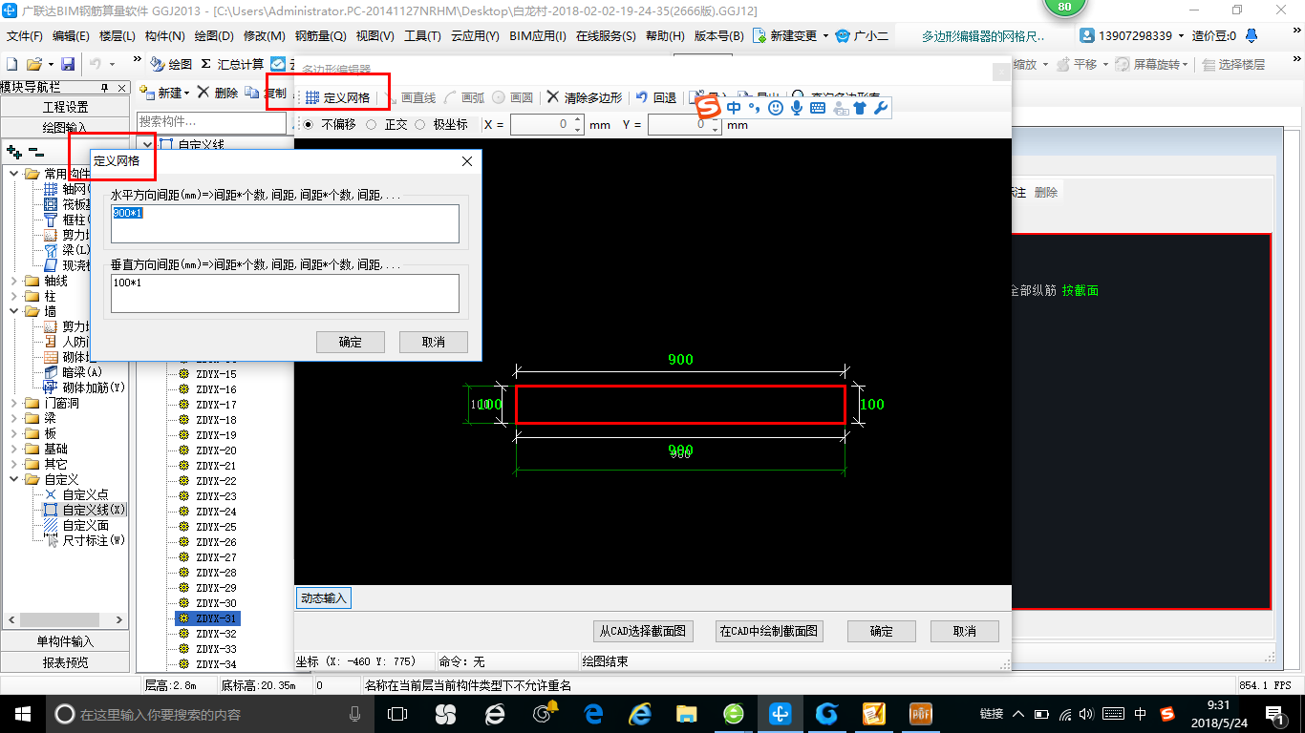Image resolution: width=1305 pixels, height=733 pixels.
Task: Click the Sogou skin shirt icon
Action: 860,108
